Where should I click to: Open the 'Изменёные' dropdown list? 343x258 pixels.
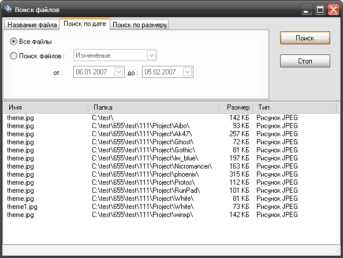point(151,55)
